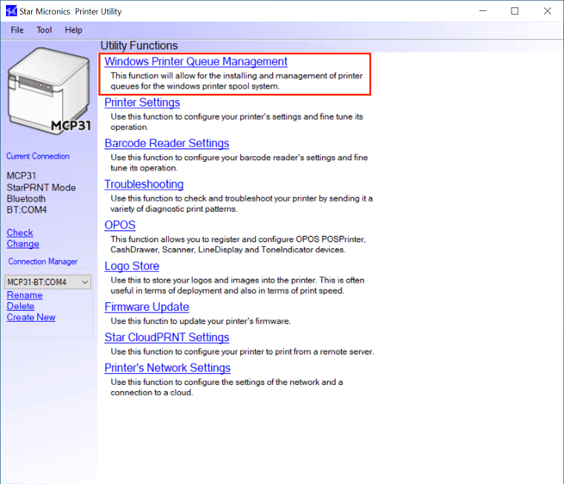Open the Troubleshooting link
The height and width of the screenshot is (484, 564).
(x=144, y=184)
